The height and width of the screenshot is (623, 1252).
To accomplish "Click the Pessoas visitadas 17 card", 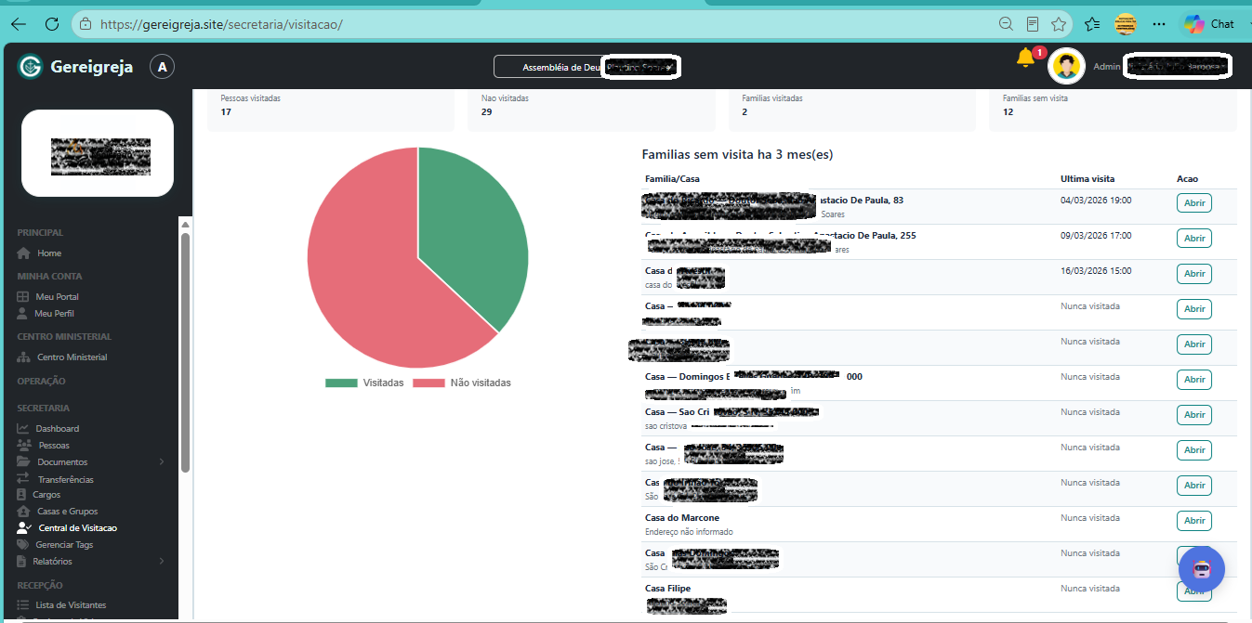I will 330,109.
